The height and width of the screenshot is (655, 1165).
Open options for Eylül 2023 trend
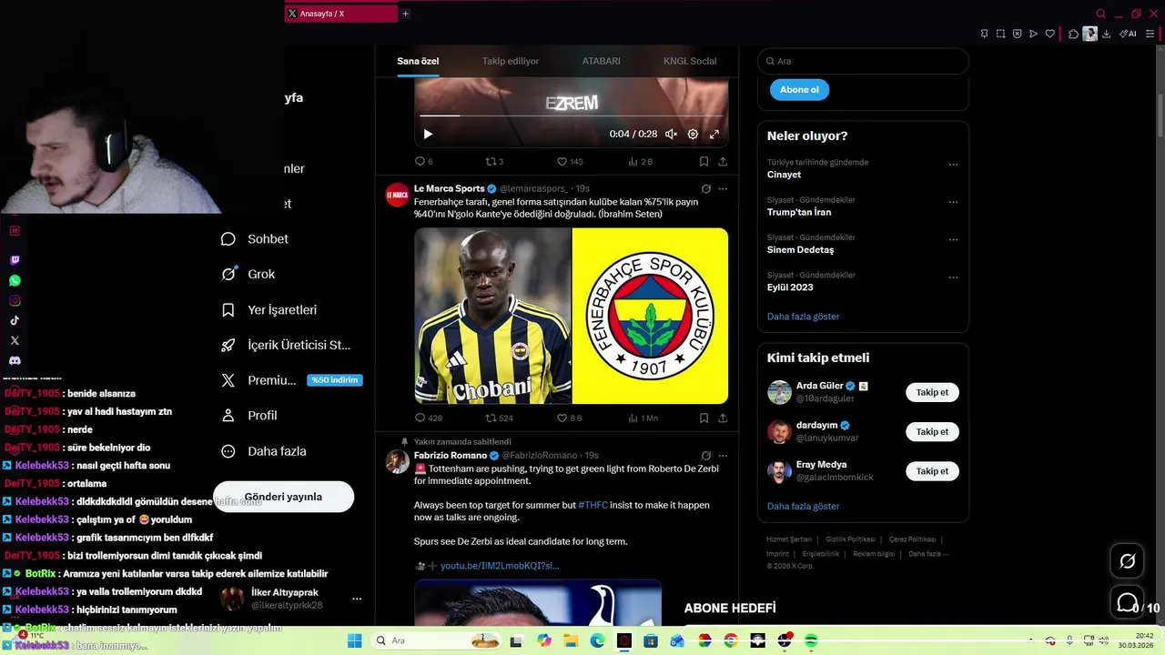tap(953, 277)
